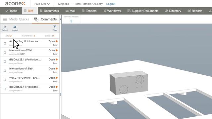Screen dimensions: 212x119
Task: Check the (B) Duct.28.14 comment checkbox
Action: [5, 89]
